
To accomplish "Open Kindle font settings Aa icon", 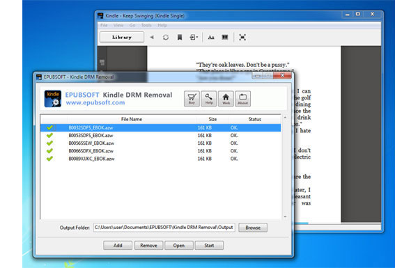I will coord(211,38).
